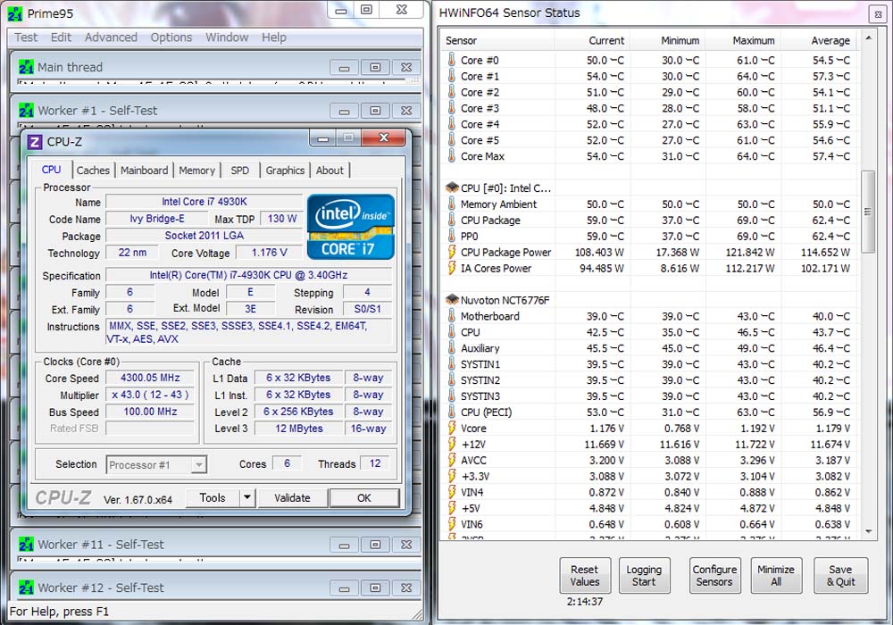The image size is (893, 625).
Task: Click the Vcore voltage lightning icon
Action: pyautogui.click(x=452, y=429)
